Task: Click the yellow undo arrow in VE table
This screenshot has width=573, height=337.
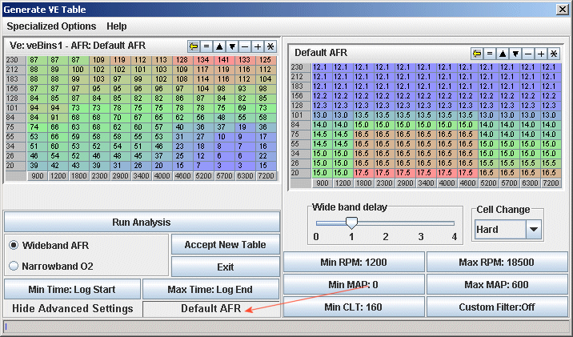Action: pyautogui.click(x=194, y=46)
